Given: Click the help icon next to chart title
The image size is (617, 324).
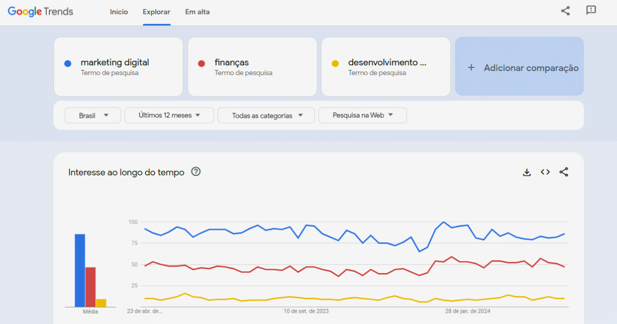Looking at the screenshot, I should pyautogui.click(x=195, y=172).
